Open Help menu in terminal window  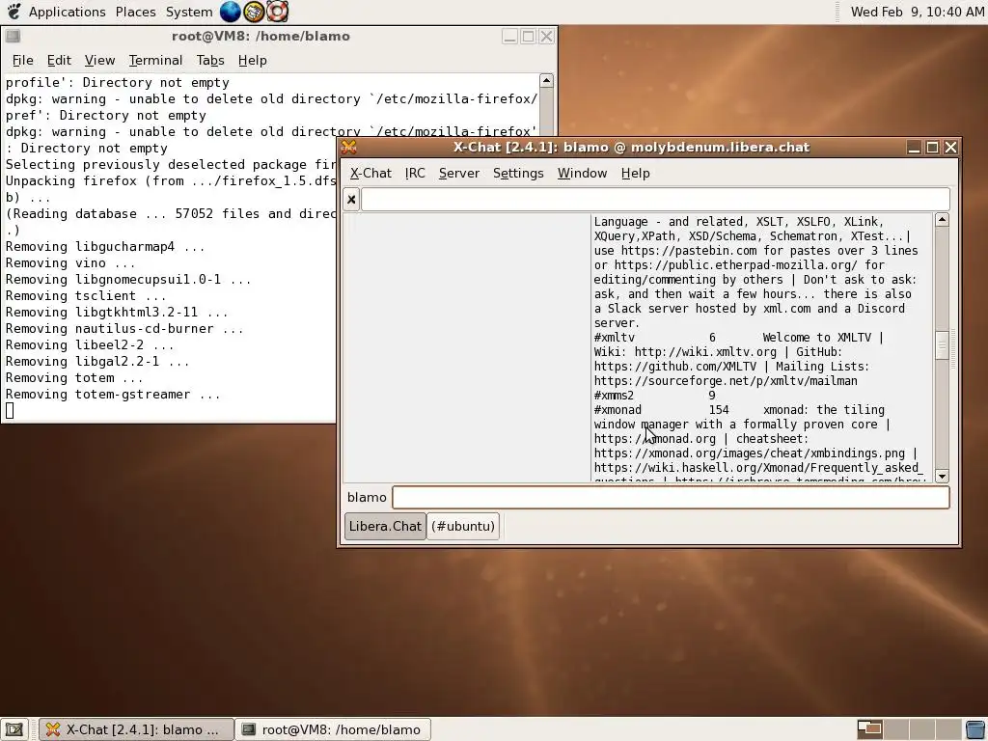pyautogui.click(x=252, y=60)
